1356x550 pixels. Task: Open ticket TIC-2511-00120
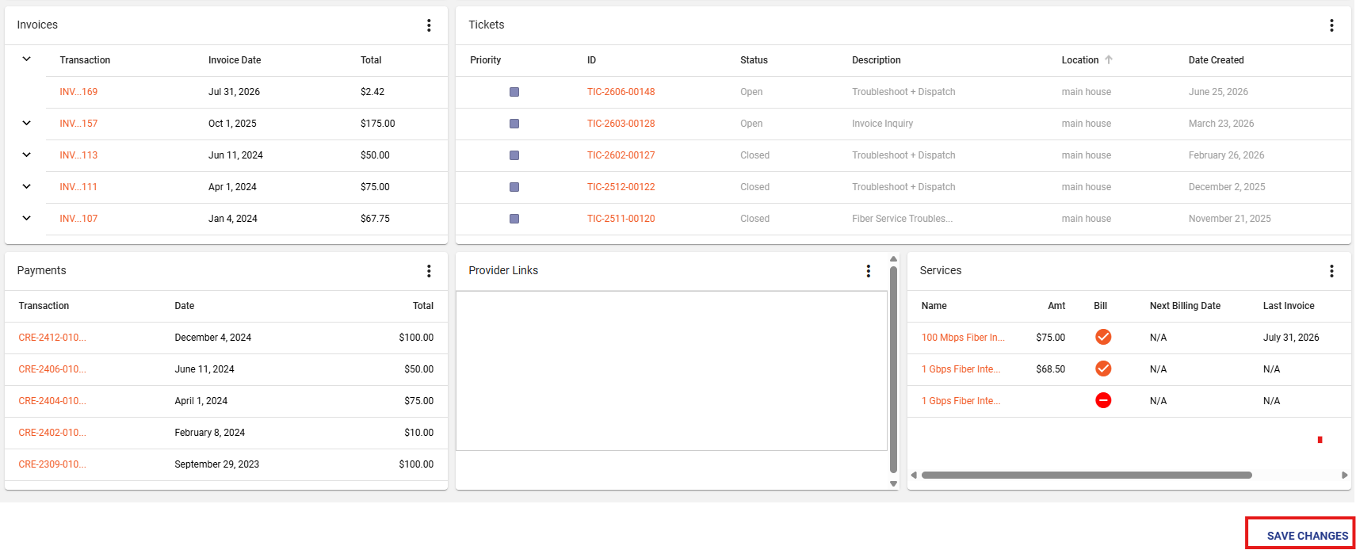click(x=621, y=219)
